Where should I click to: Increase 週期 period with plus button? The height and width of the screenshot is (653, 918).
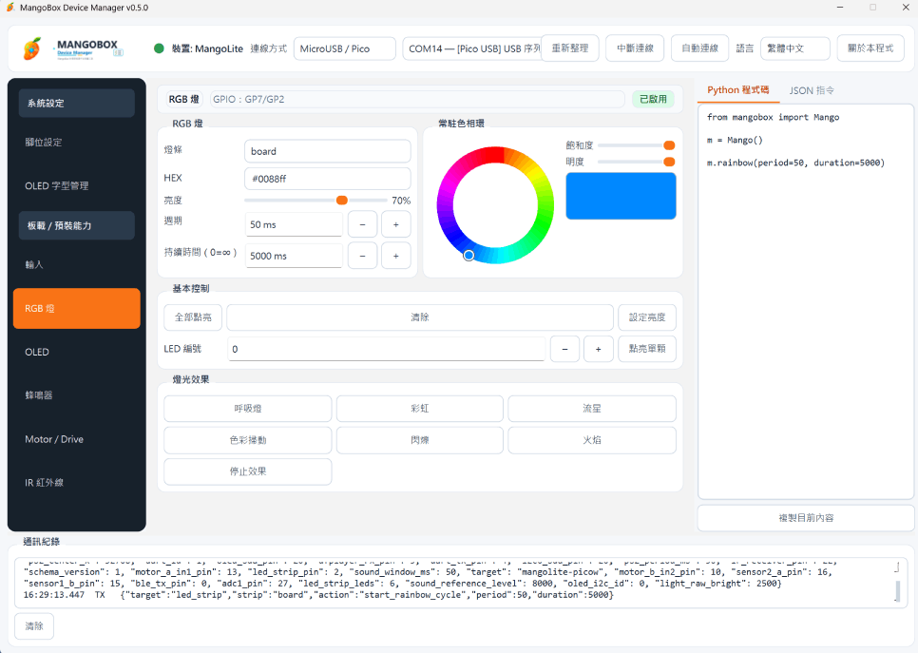395,224
